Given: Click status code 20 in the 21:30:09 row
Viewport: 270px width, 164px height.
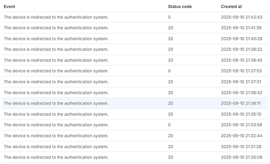Looking at the screenshot, I should tap(171, 157).
